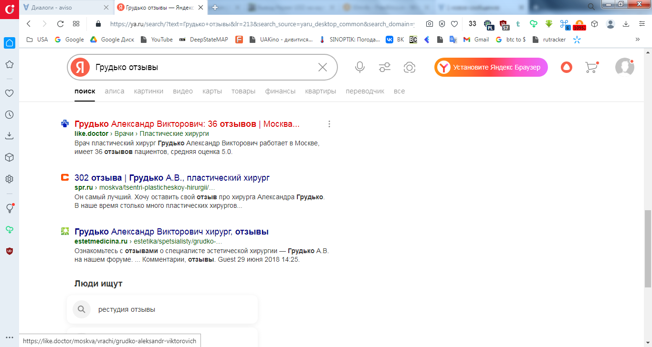This screenshot has width=652, height=347.
Task: Open the VK bookmark
Action: [395, 40]
